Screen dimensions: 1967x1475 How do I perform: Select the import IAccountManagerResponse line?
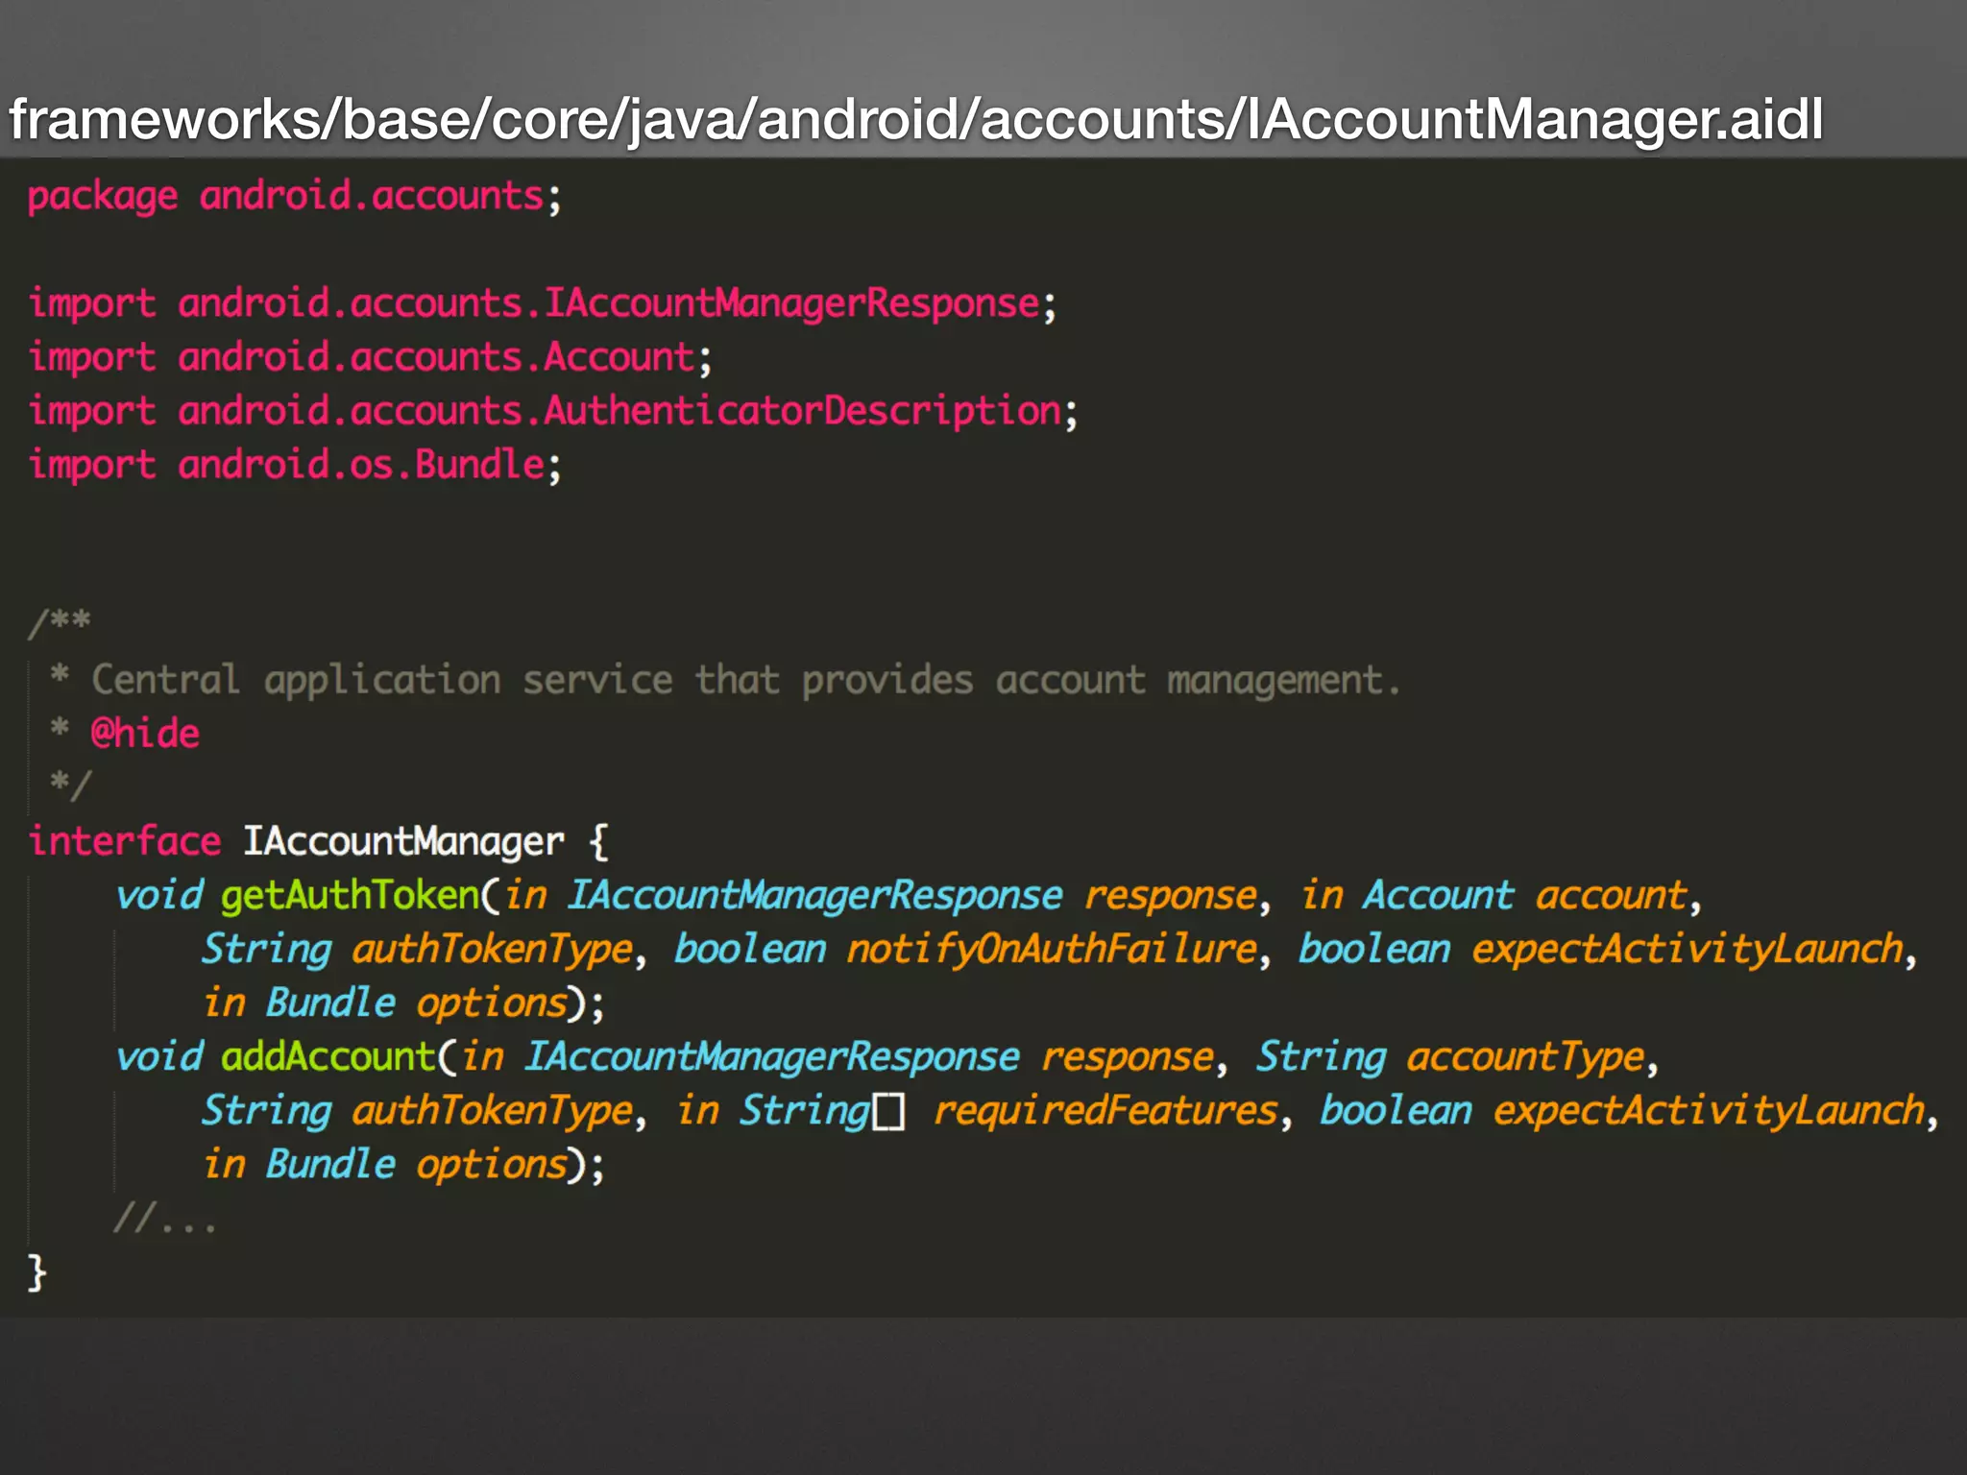tap(542, 304)
